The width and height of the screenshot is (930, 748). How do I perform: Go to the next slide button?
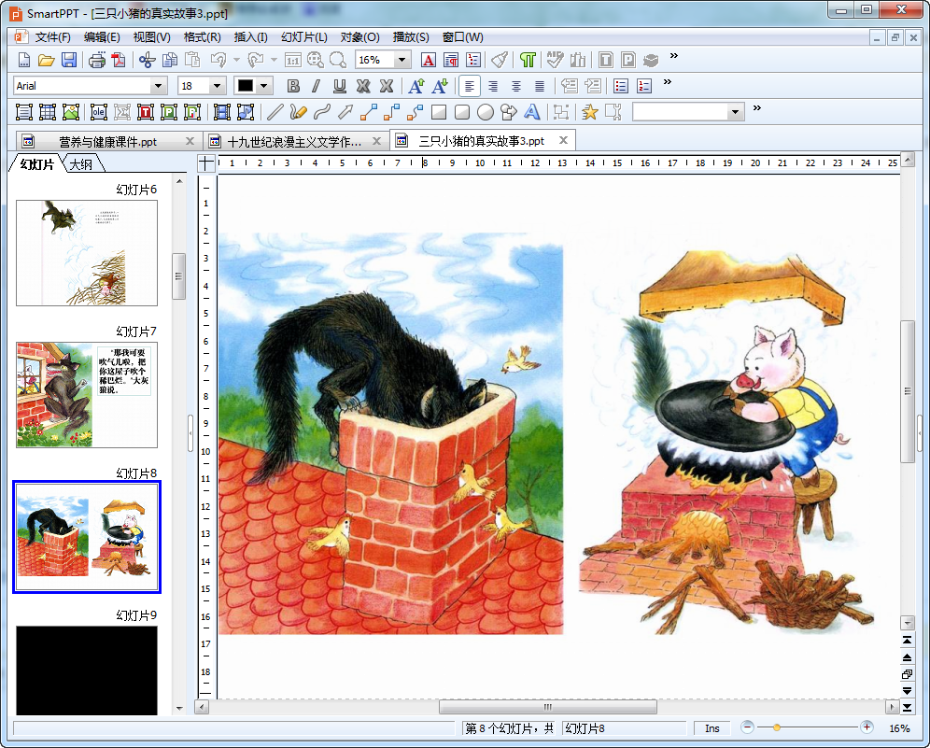click(x=907, y=690)
